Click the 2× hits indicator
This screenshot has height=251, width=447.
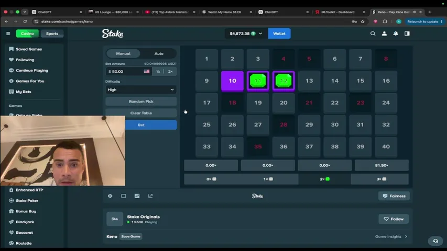[325, 179]
